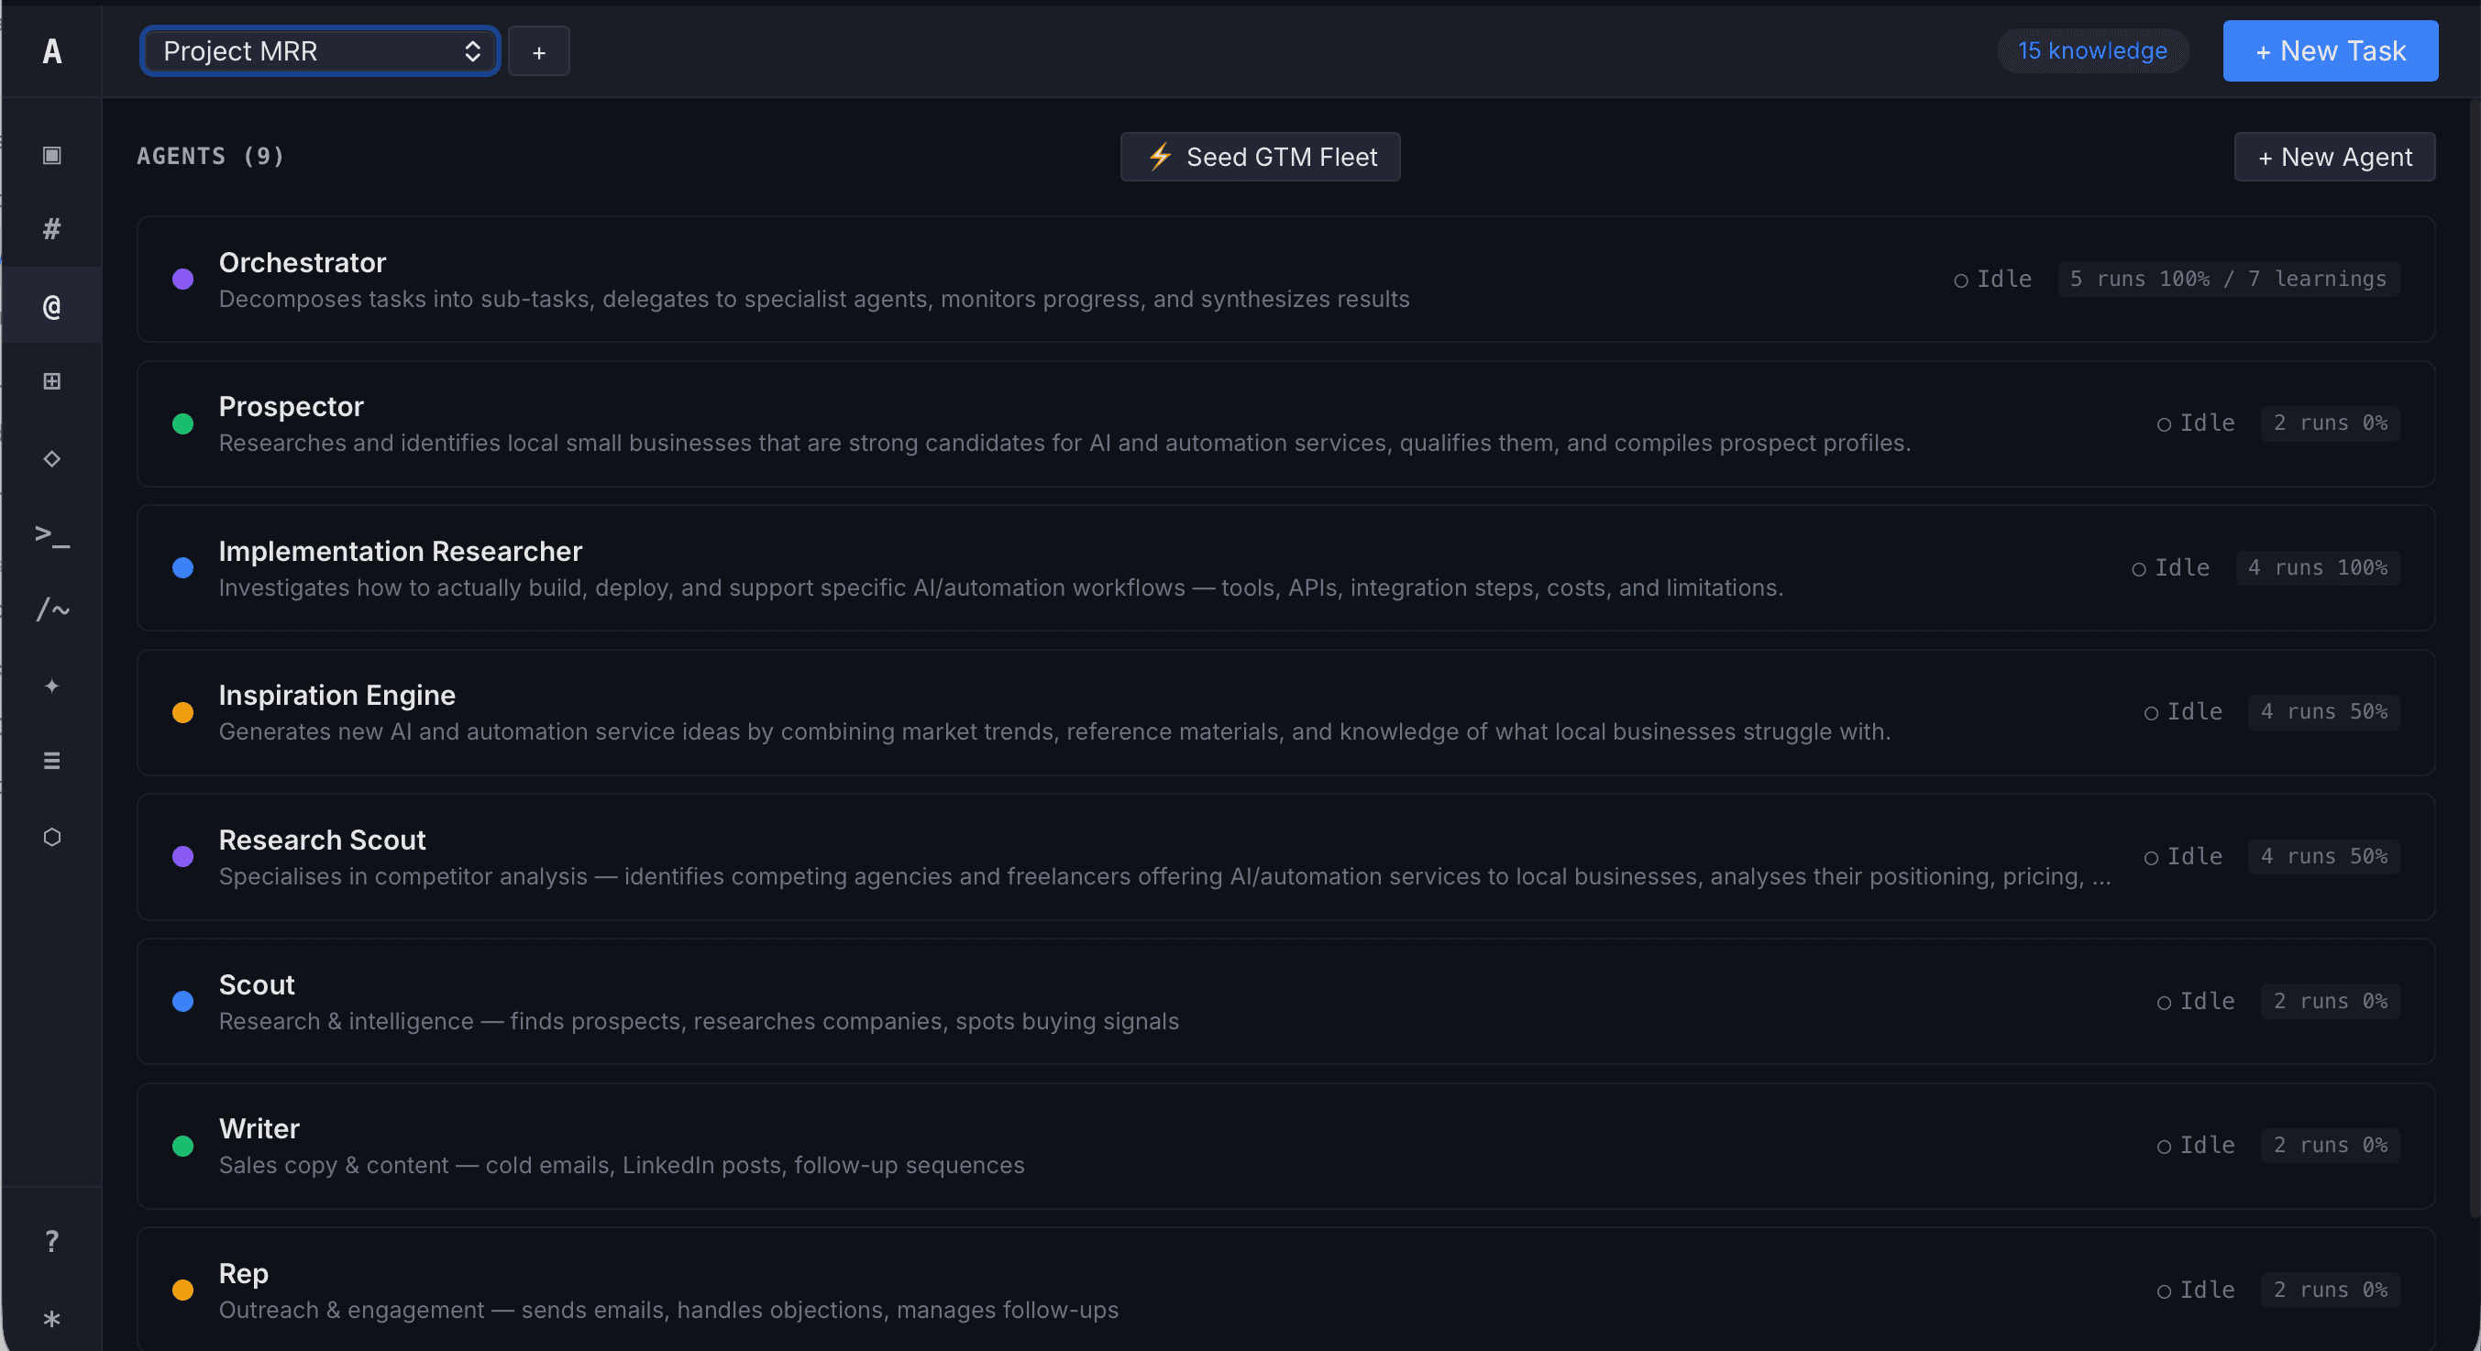Open the asterisk settings icon
The image size is (2481, 1351).
(52, 1318)
